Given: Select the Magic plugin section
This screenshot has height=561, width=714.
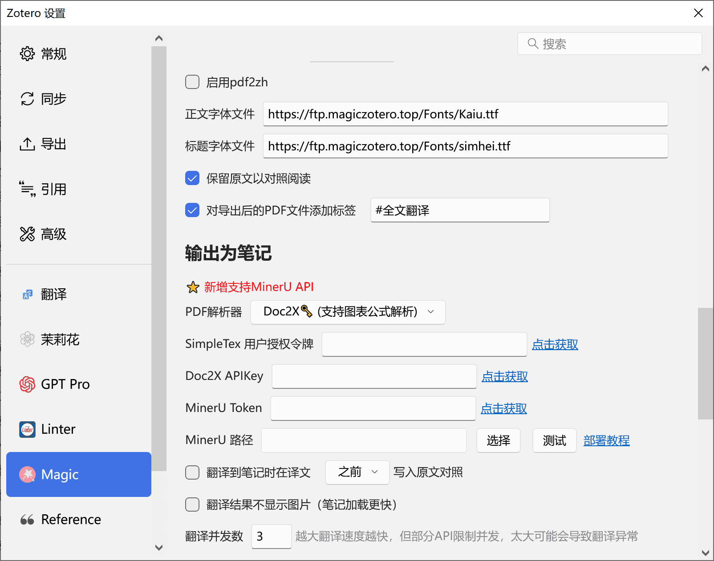Looking at the screenshot, I should point(60,474).
